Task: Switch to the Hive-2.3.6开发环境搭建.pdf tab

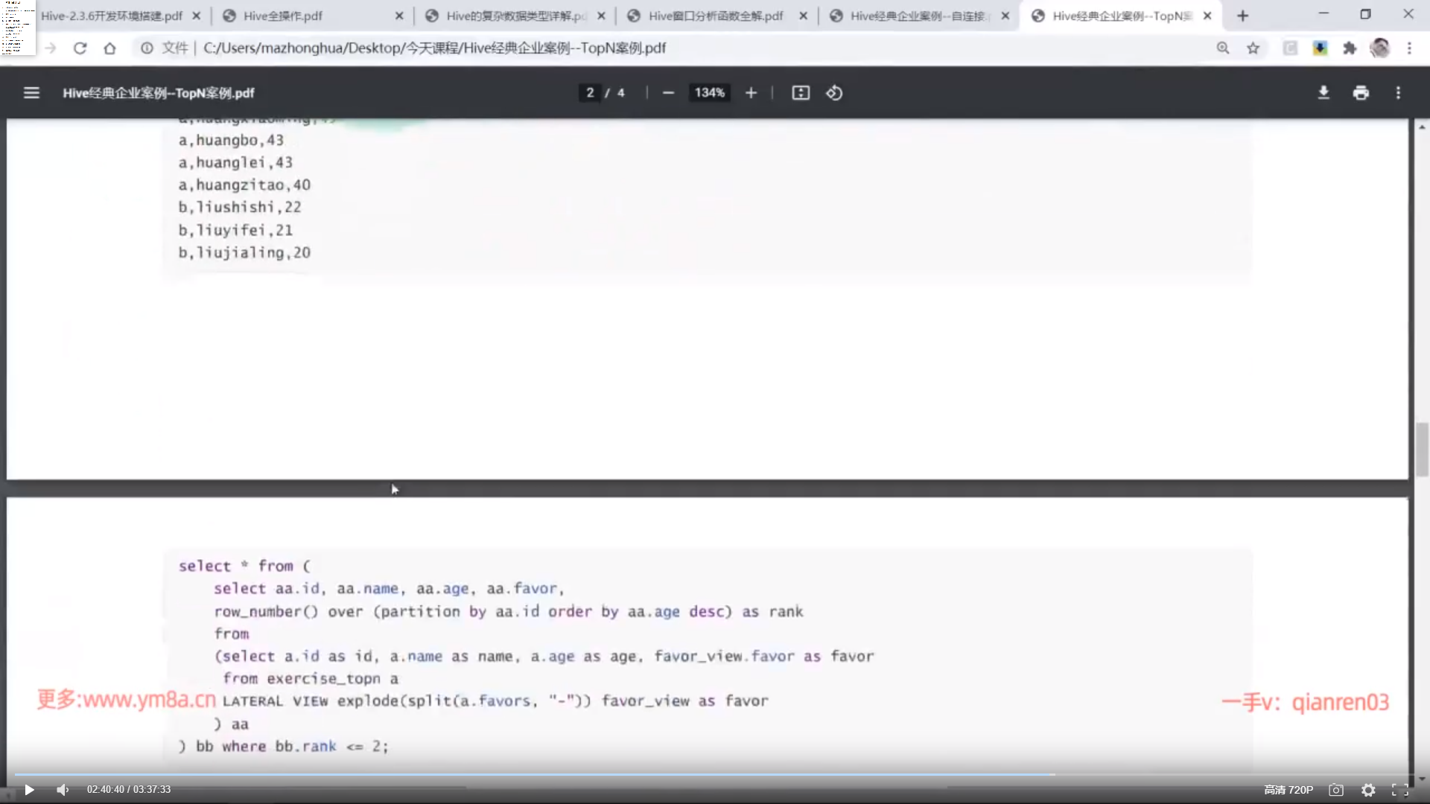Action: click(x=112, y=16)
